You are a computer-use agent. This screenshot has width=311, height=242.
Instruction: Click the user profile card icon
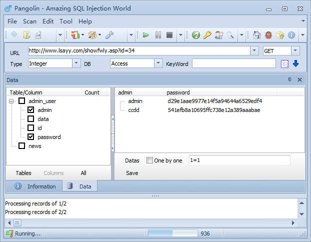pos(219,35)
